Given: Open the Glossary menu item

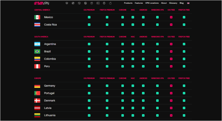Looking at the screenshot, I should (x=173, y=3).
